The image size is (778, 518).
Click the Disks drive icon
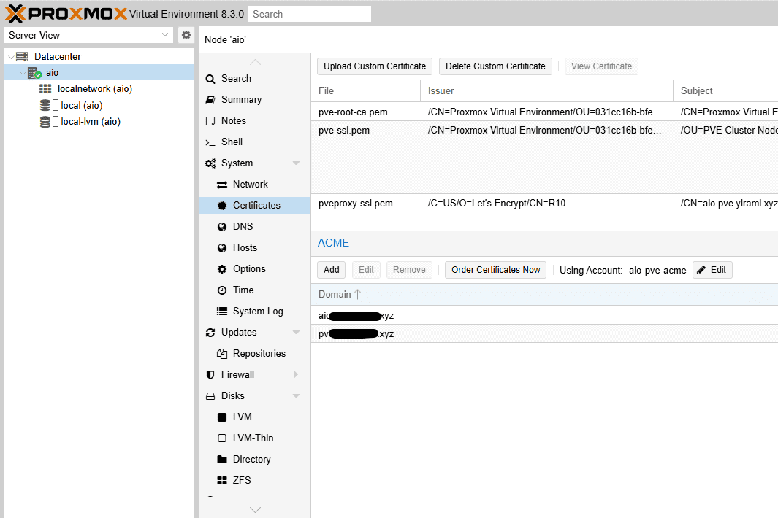coord(210,396)
